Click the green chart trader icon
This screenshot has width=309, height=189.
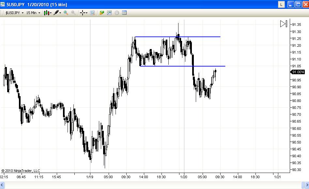102,13
